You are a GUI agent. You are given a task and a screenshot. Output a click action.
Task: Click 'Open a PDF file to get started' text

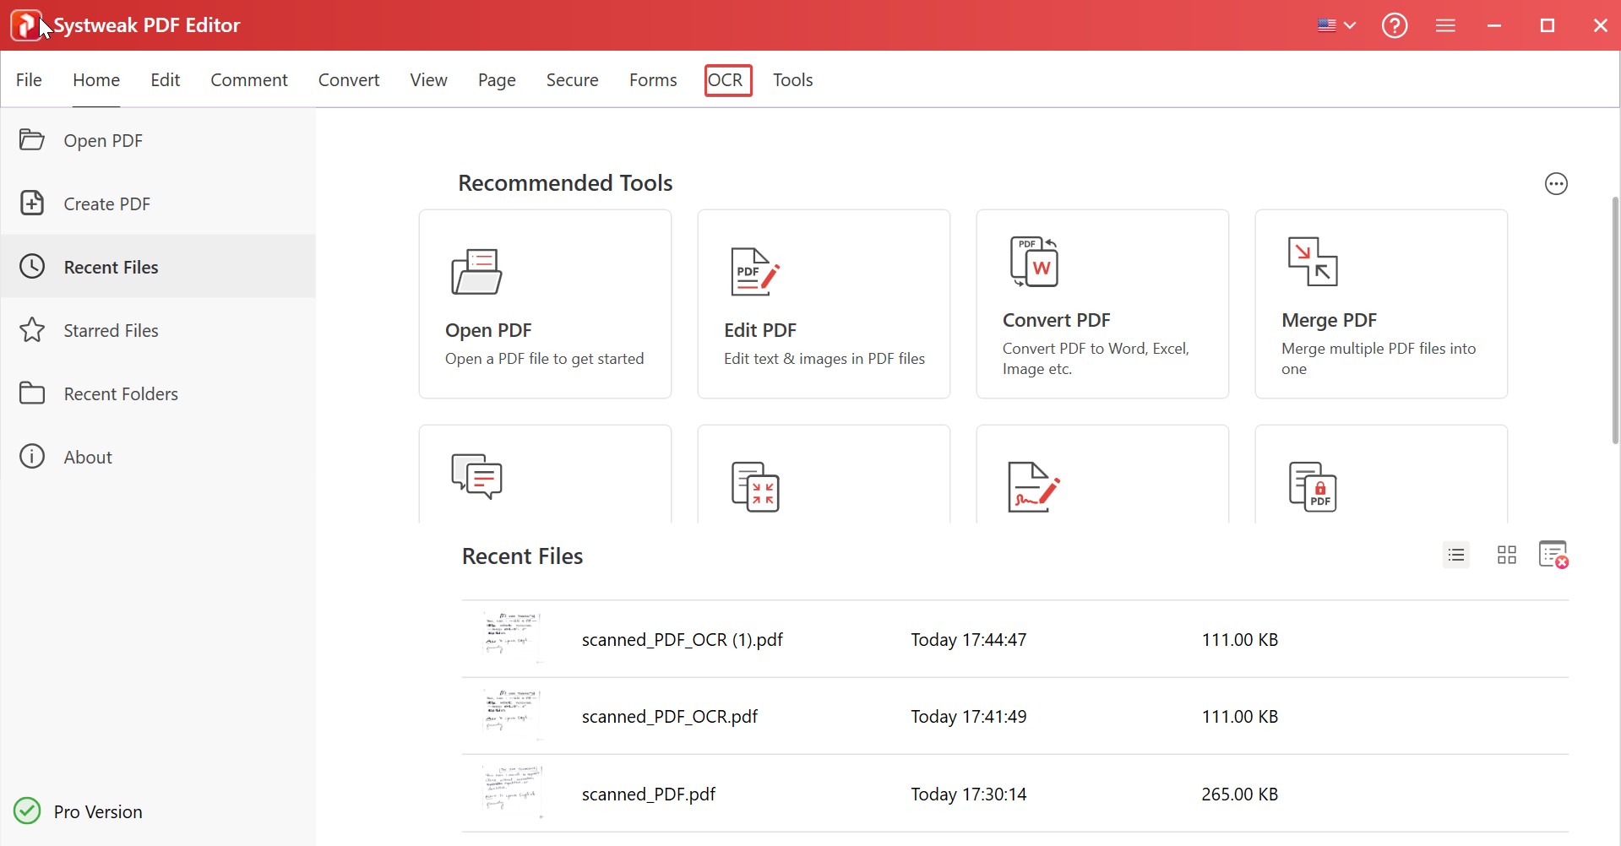coord(544,359)
